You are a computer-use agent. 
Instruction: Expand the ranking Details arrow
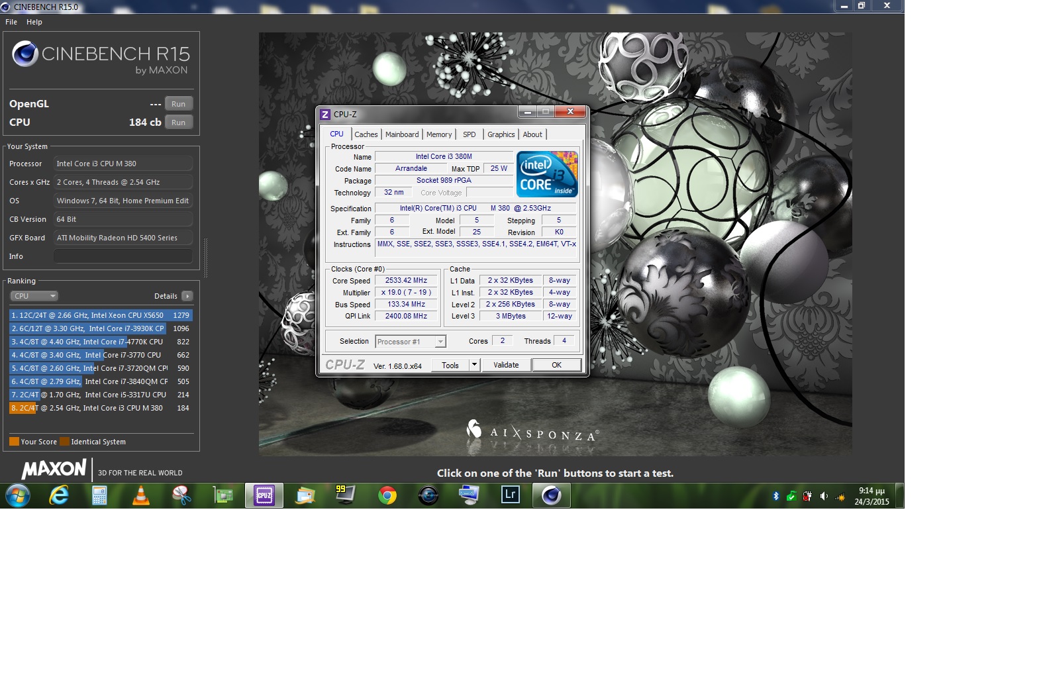(x=187, y=296)
